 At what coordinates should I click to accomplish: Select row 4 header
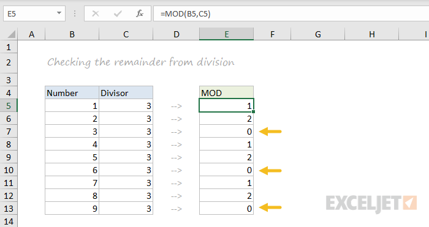(9, 93)
